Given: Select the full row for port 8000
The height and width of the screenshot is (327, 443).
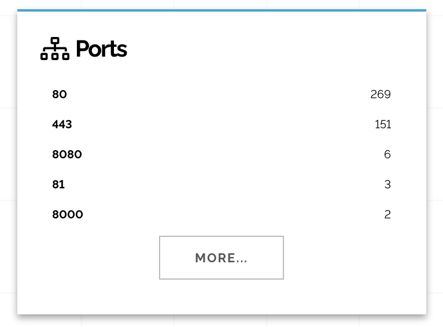Looking at the screenshot, I should [x=221, y=214].
